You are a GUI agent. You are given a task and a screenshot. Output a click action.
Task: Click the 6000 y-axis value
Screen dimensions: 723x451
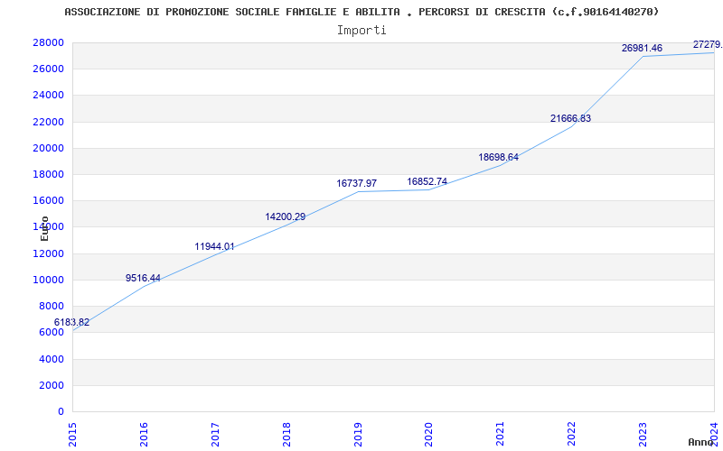point(52,332)
